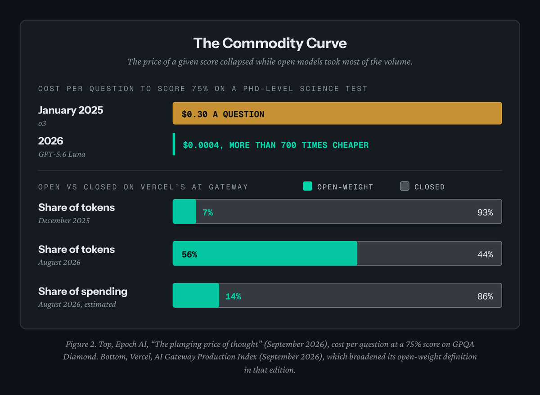540x395 pixels.
Task: Click the Figure 2 caption text
Action: [x=270, y=357]
